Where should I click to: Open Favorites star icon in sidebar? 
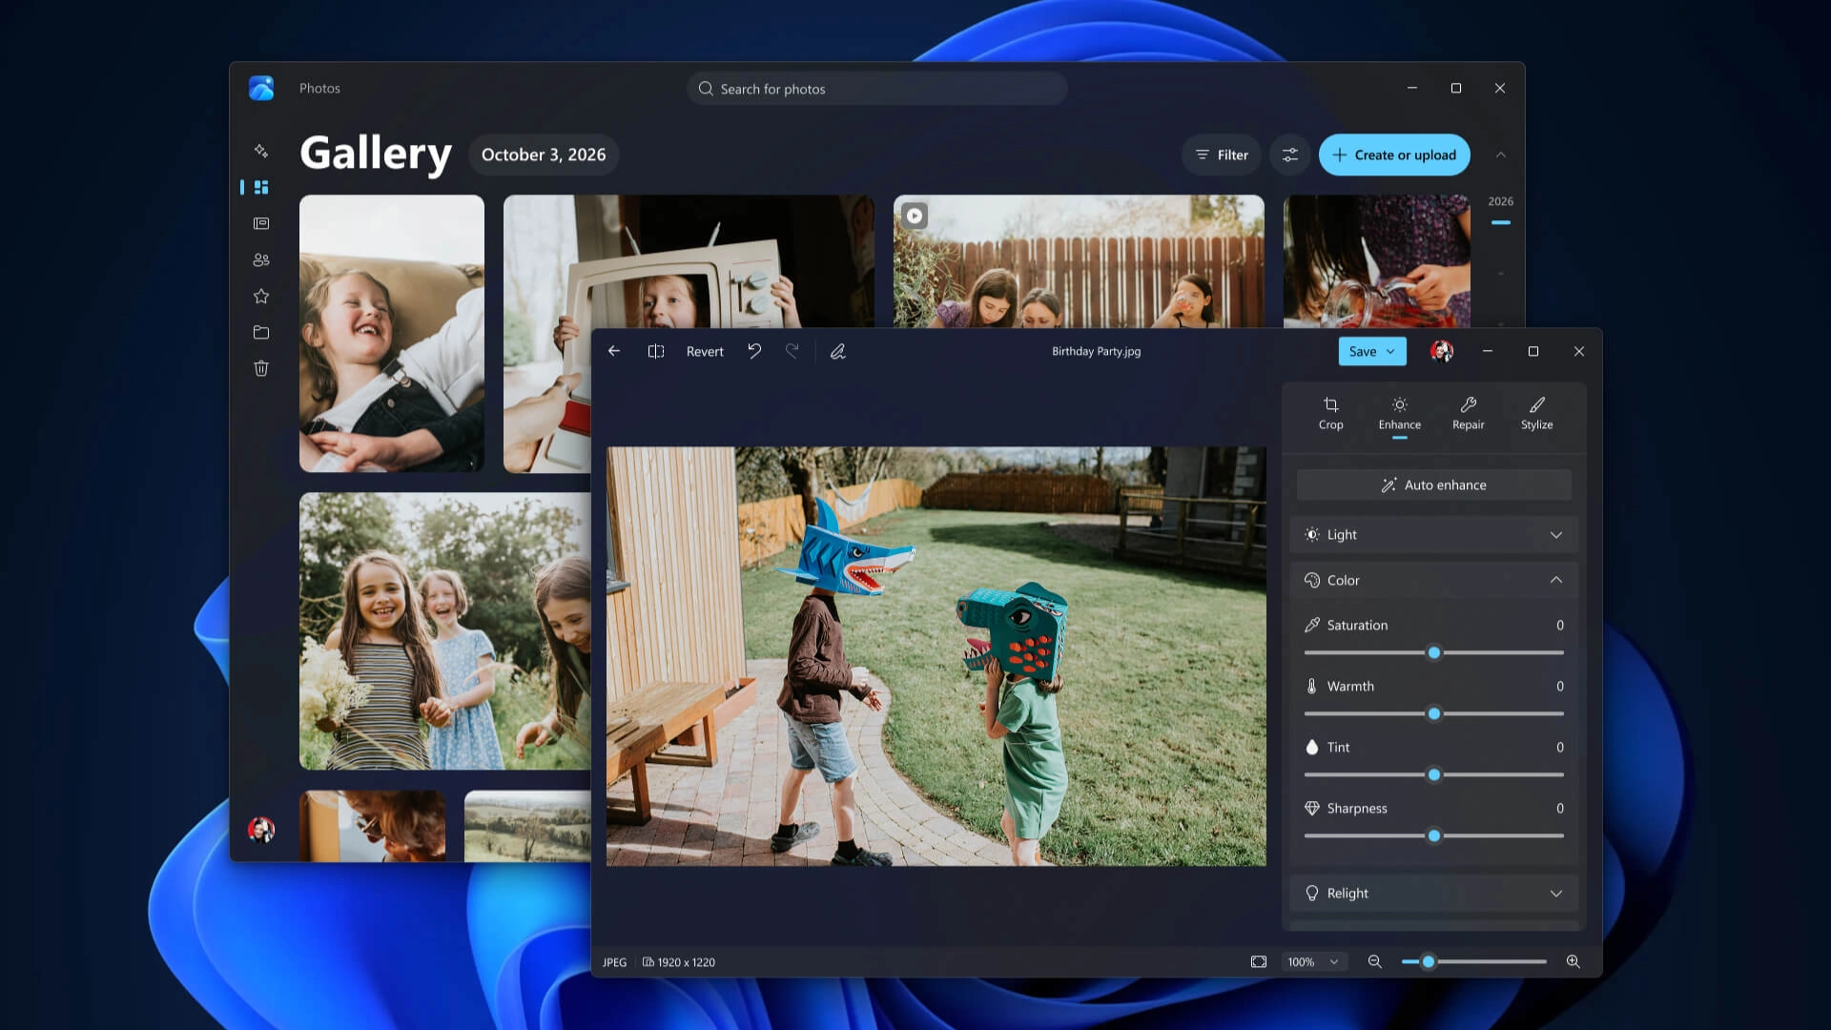(261, 296)
